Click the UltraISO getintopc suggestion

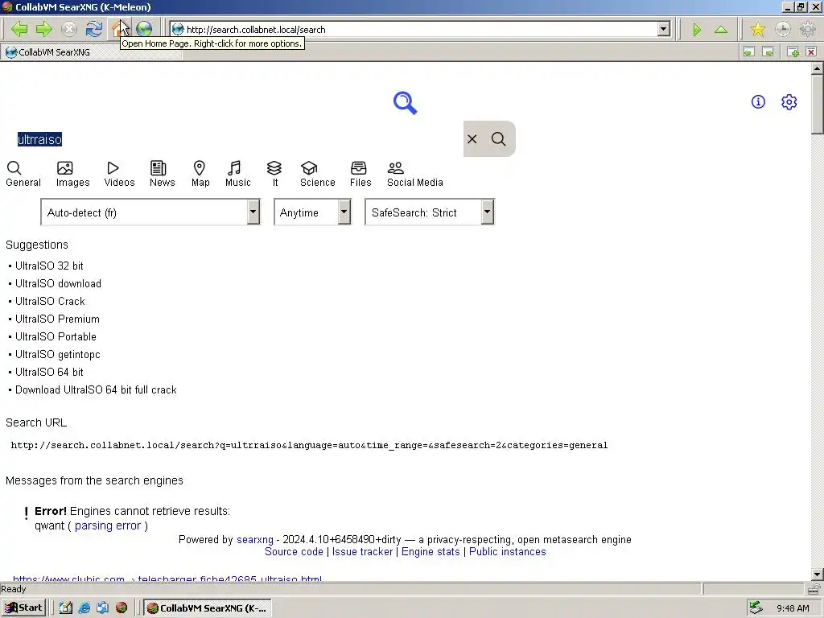pyautogui.click(x=57, y=355)
